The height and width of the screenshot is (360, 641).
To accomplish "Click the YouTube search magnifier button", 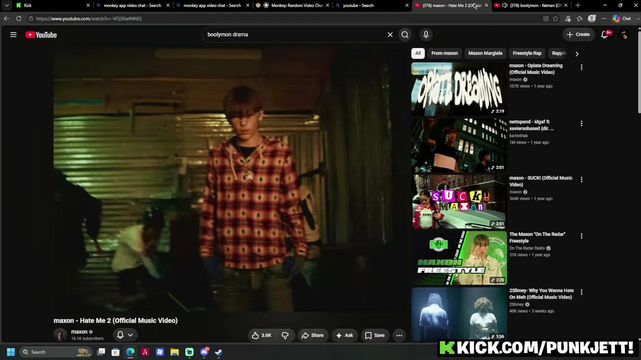I will (405, 34).
